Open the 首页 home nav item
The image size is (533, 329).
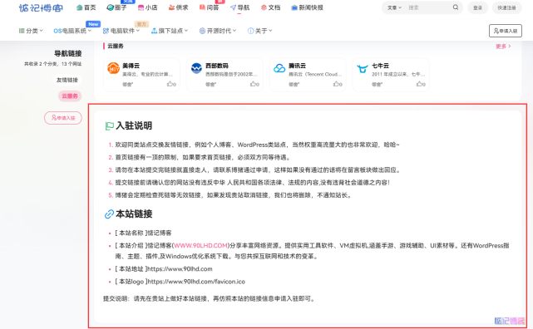[x=86, y=7]
